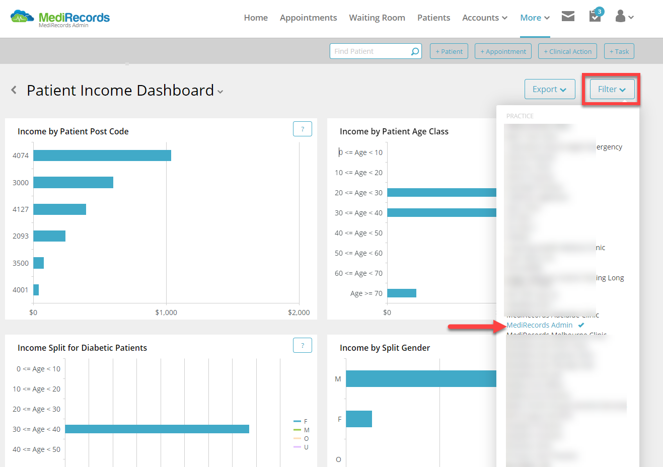Open the Filter dropdown
Screen dimensions: 663x467
coord(612,89)
